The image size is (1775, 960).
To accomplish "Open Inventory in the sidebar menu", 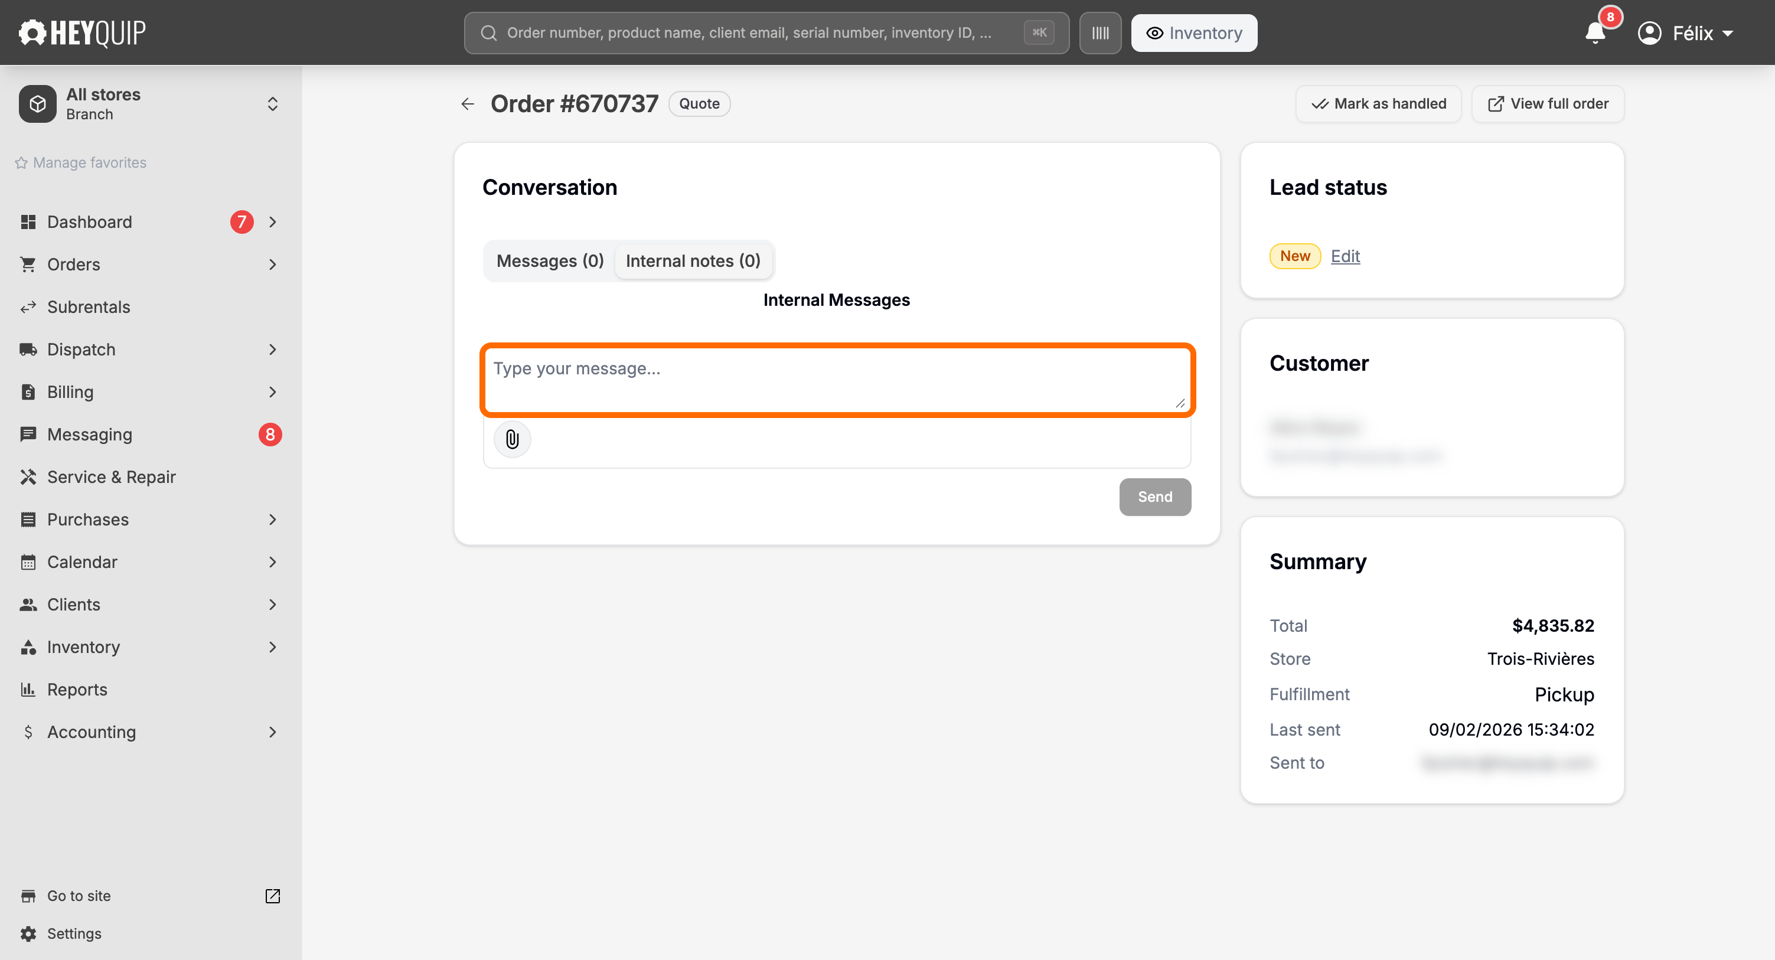I will pos(150,647).
